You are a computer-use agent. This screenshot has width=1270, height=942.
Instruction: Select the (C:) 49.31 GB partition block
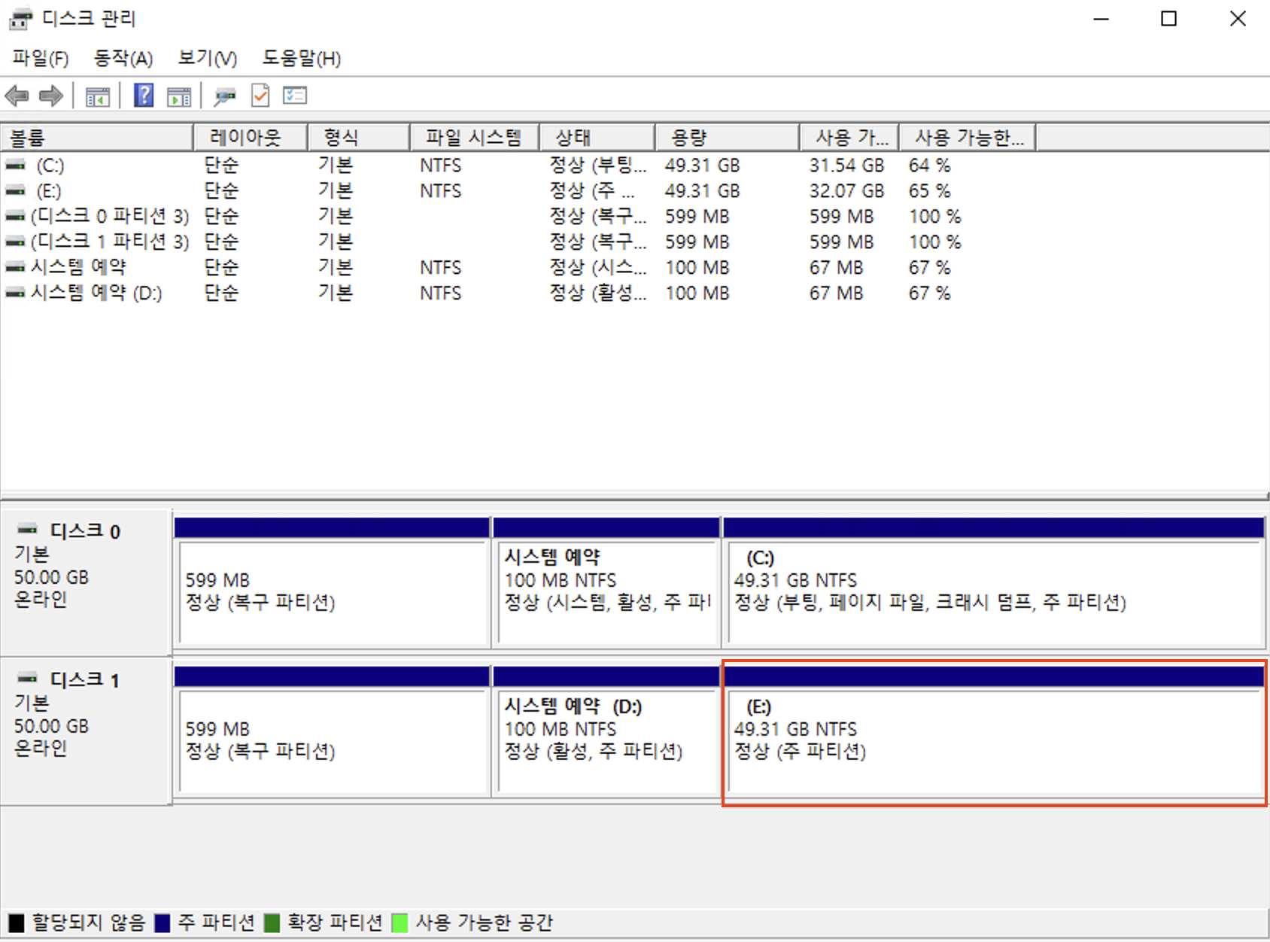(993, 582)
